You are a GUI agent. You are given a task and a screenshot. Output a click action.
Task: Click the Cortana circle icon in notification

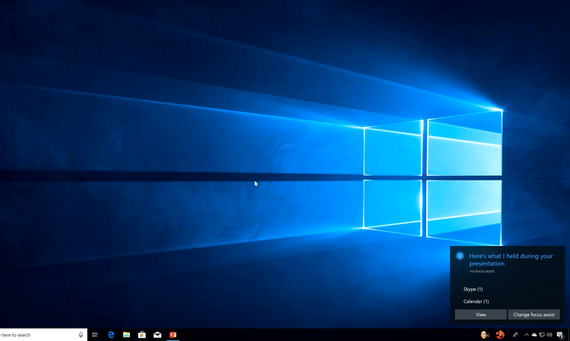pyautogui.click(x=460, y=255)
